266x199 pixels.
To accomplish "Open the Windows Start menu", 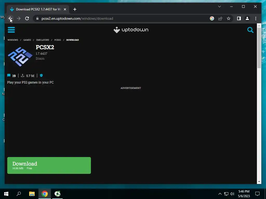I will pyautogui.click(x=6, y=194).
